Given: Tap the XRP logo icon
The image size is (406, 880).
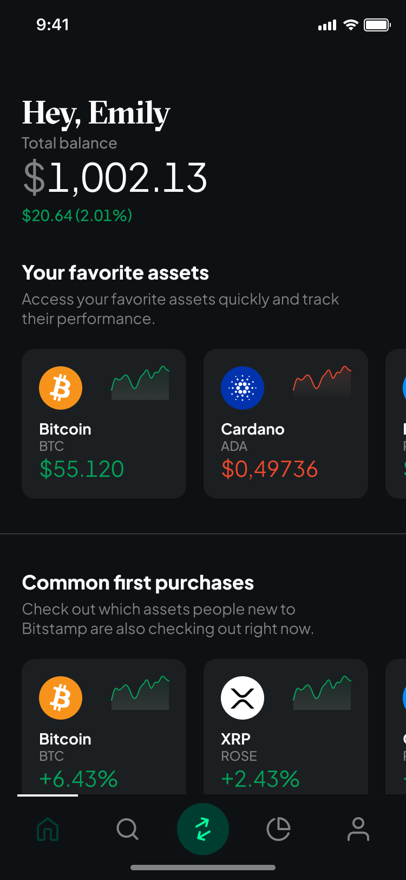Looking at the screenshot, I should point(243,698).
